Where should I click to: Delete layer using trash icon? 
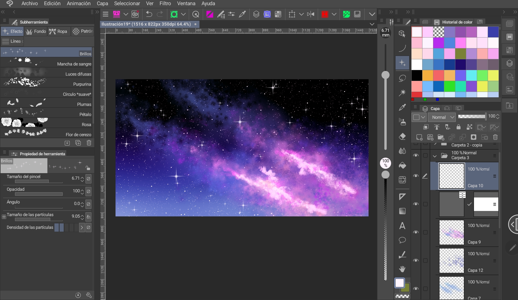(x=495, y=137)
